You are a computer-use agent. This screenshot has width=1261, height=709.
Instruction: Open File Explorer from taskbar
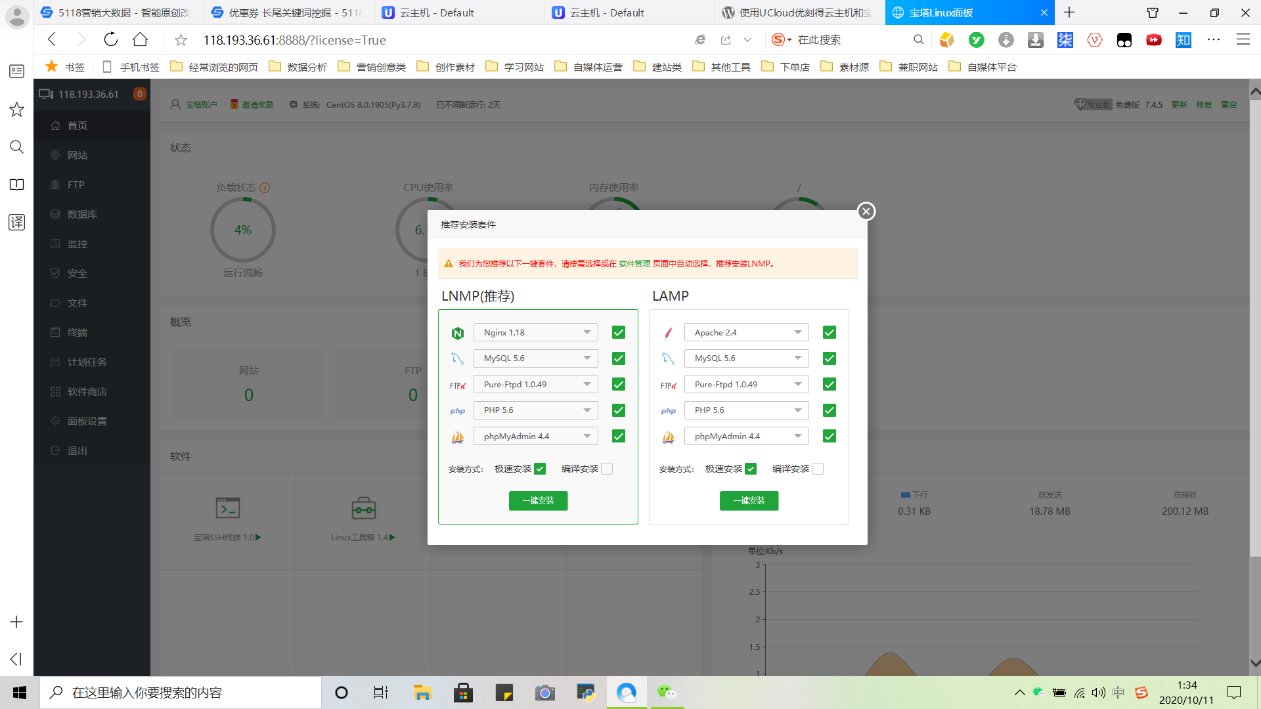tap(422, 693)
